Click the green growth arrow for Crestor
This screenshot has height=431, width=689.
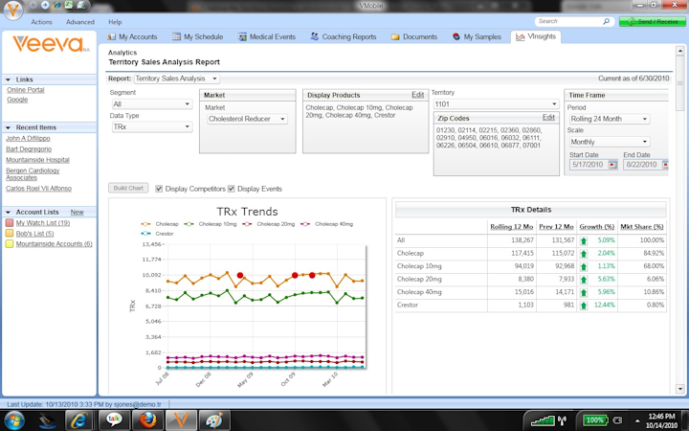tap(584, 306)
